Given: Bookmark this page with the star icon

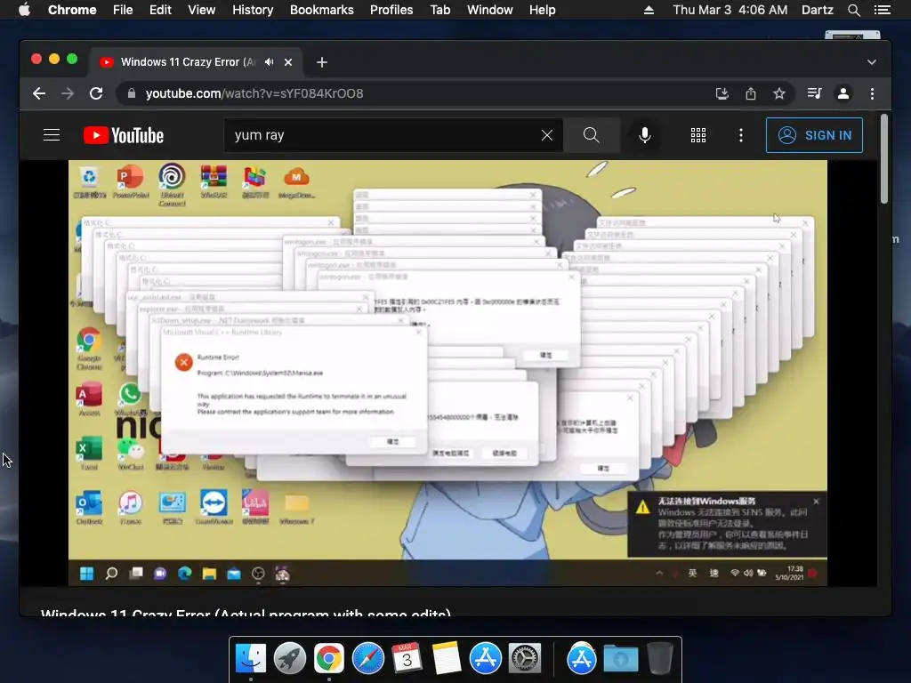Looking at the screenshot, I should click(x=779, y=93).
